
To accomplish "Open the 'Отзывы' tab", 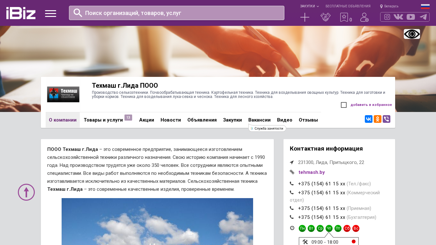I will (x=308, y=120).
